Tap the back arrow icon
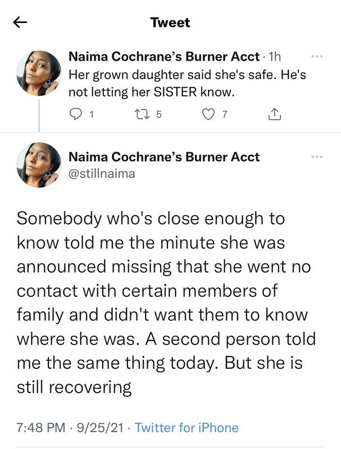341x449 pixels. click(20, 22)
